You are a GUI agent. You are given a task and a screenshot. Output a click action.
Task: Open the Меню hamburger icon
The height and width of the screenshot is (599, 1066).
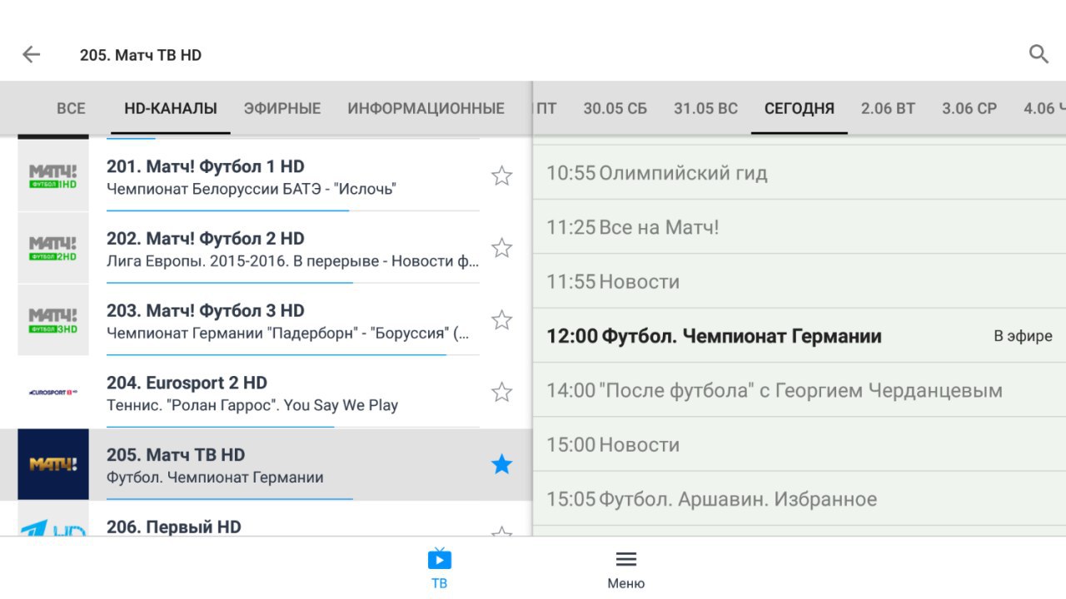[x=626, y=559]
